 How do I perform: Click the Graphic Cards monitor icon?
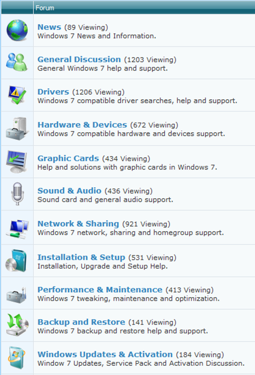17,161
